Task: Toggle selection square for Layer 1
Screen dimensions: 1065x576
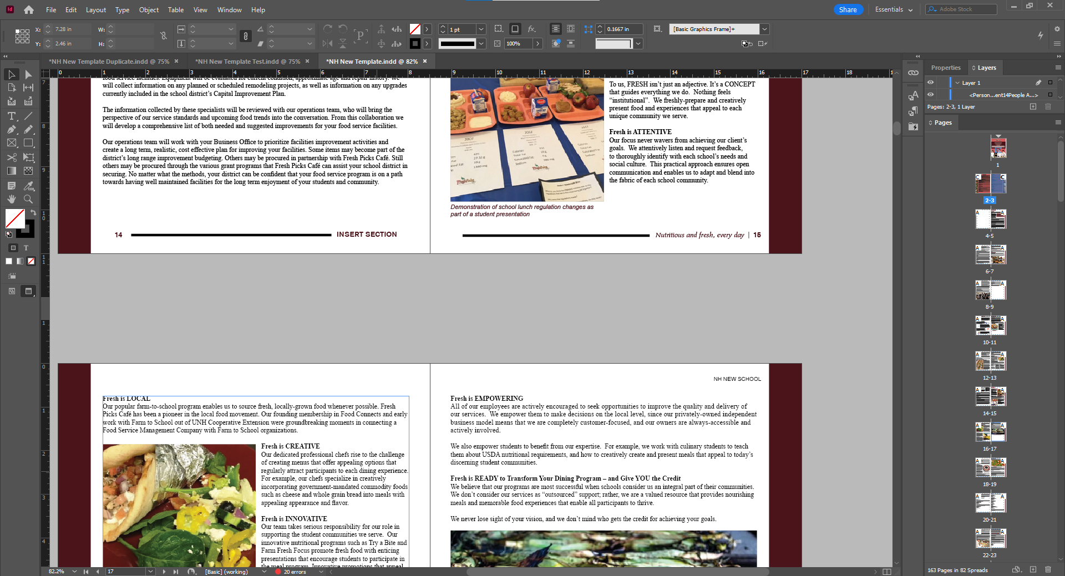Action: click(1050, 83)
